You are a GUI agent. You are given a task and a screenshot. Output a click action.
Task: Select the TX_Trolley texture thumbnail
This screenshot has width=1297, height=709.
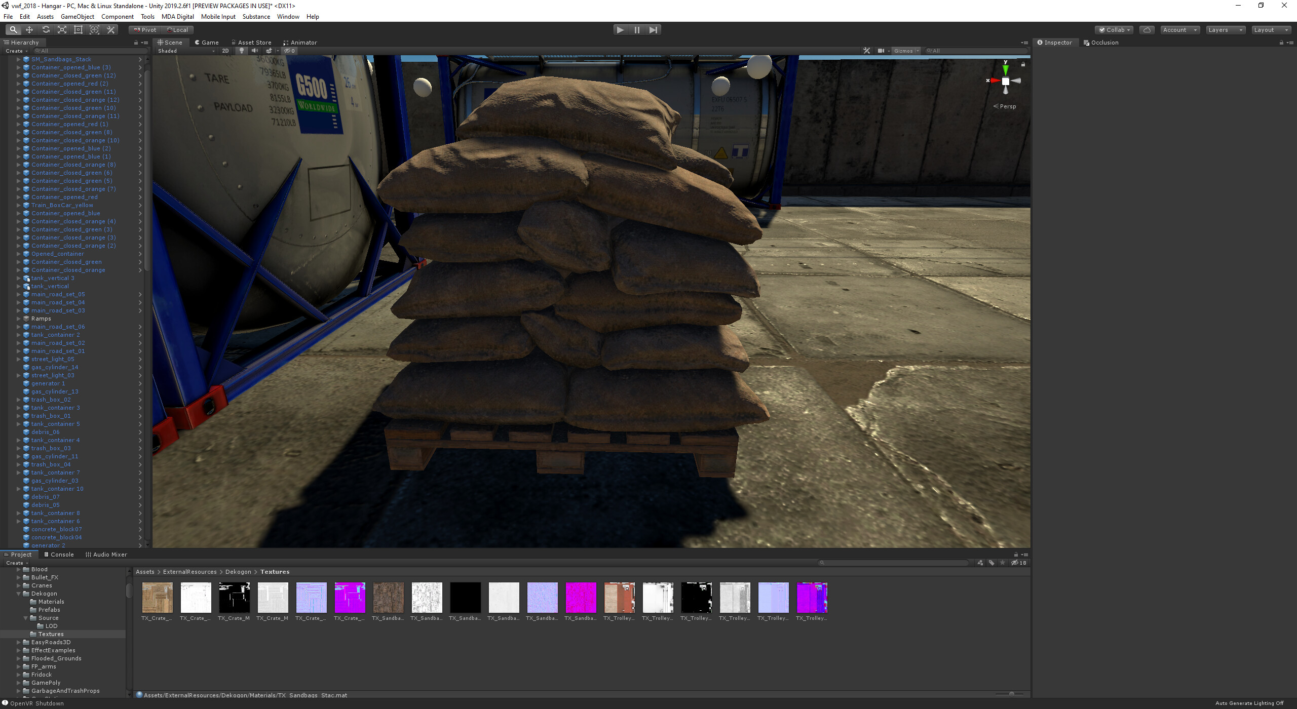point(620,598)
